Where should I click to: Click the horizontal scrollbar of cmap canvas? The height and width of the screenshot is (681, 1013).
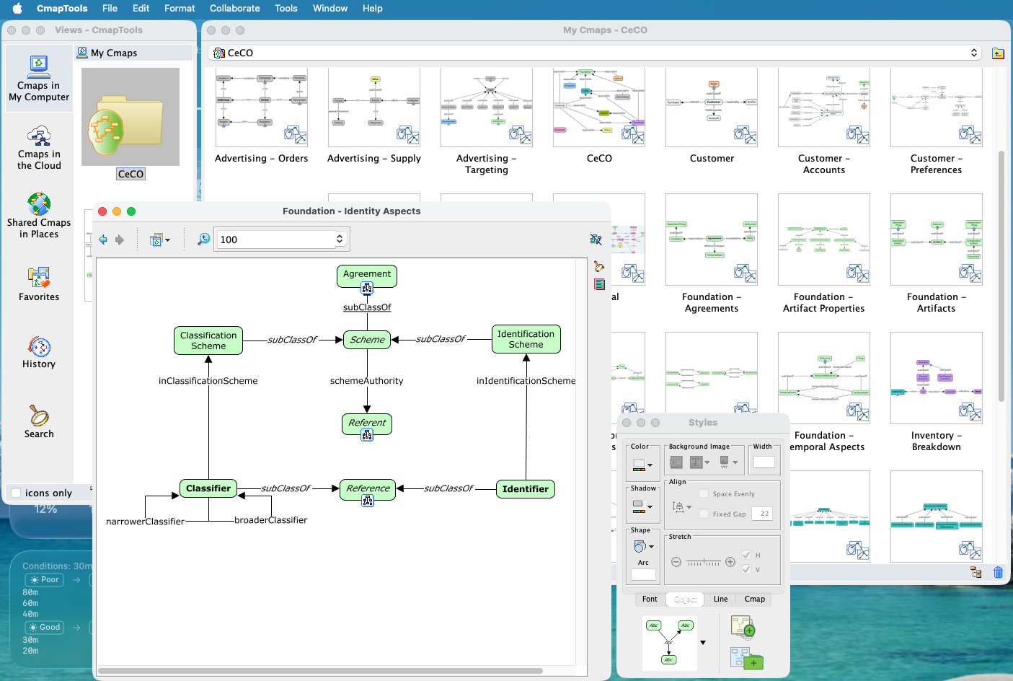click(320, 671)
